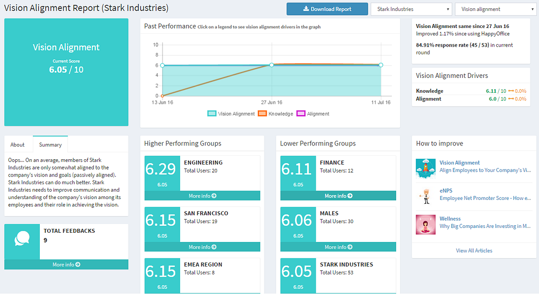Click the San Francisco 6.15 score tile
Image resolution: width=539 pixels, height=294 pixels.
162,224
